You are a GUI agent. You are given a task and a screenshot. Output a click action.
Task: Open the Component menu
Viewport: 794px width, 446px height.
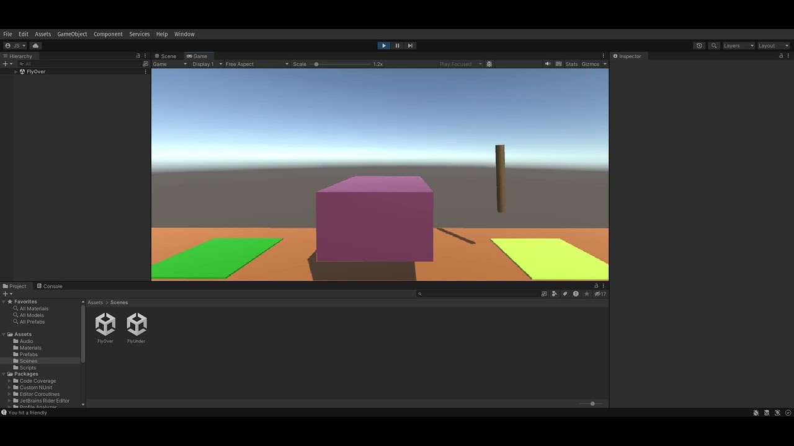pyautogui.click(x=108, y=34)
